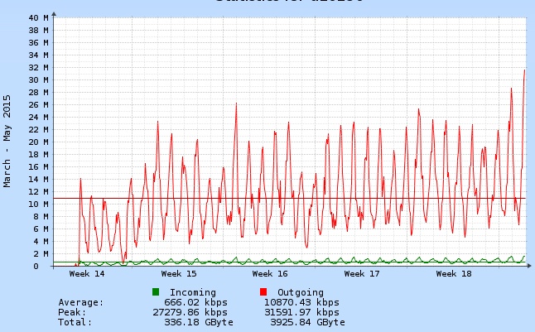This screenshot has width=535, height=332.
Task: Click the Week 15 axis label
Action: tap(179, 273)
